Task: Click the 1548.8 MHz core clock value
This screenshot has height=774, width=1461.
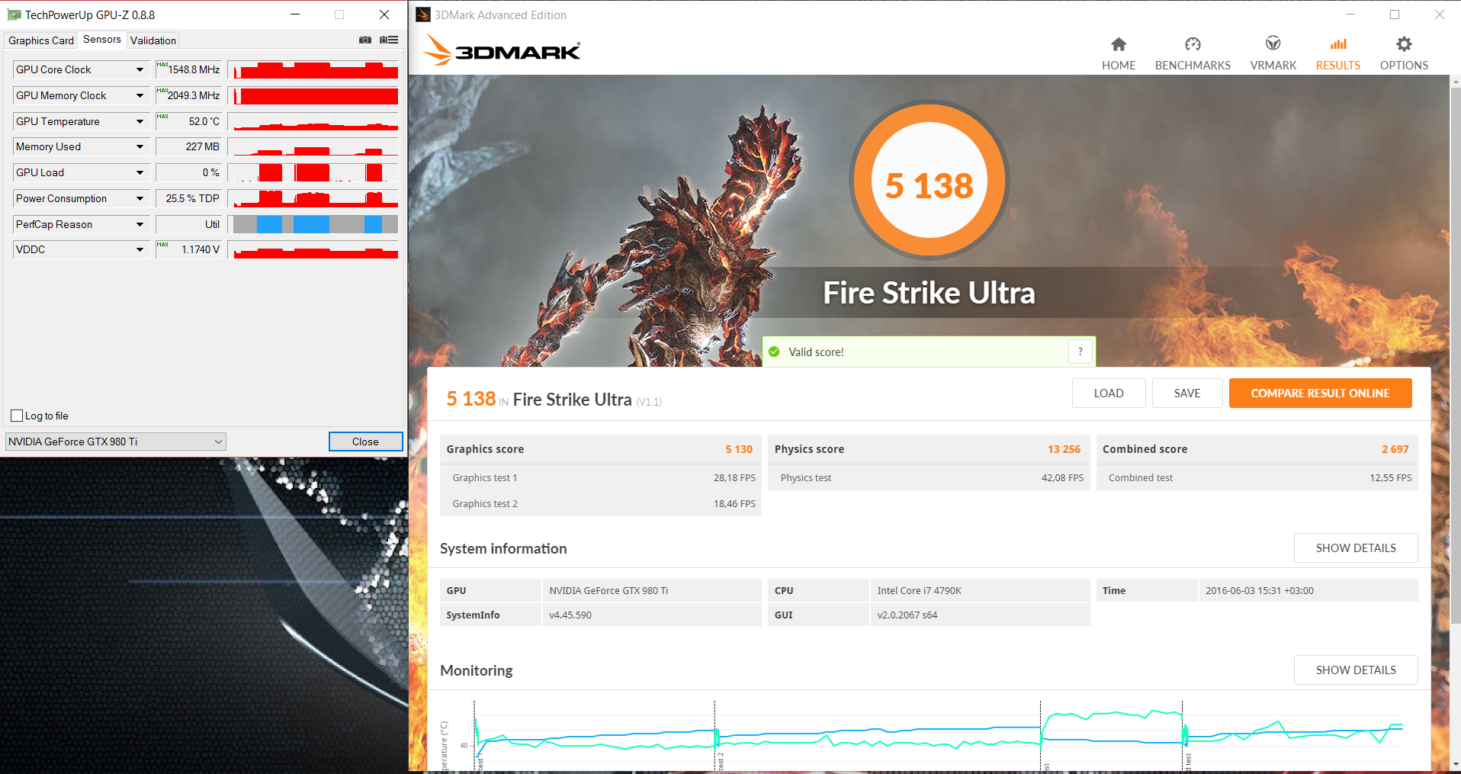Action: point(189,69)
